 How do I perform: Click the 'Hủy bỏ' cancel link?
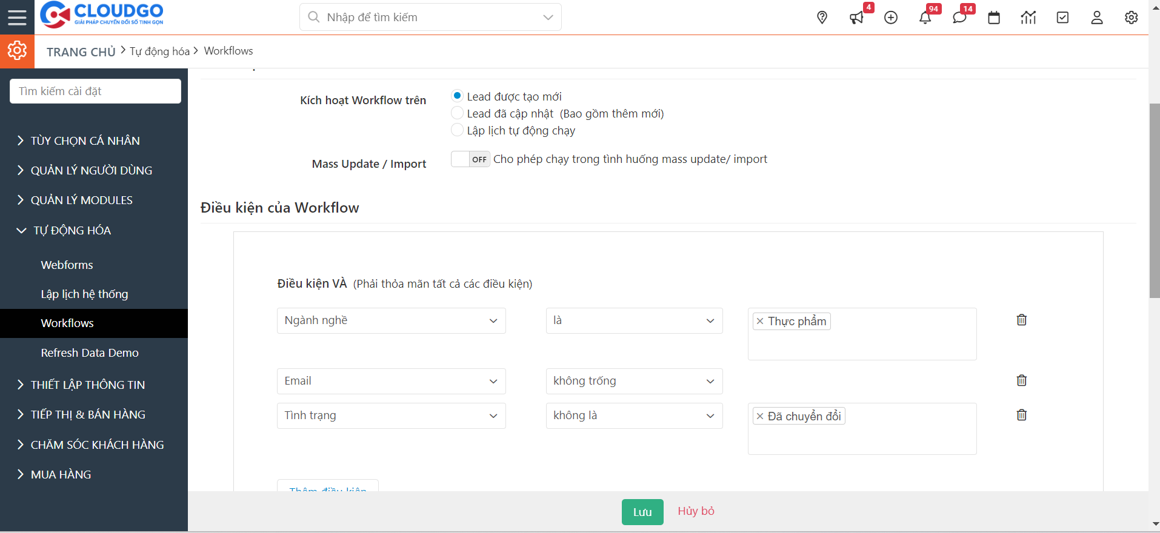(696, 511)
